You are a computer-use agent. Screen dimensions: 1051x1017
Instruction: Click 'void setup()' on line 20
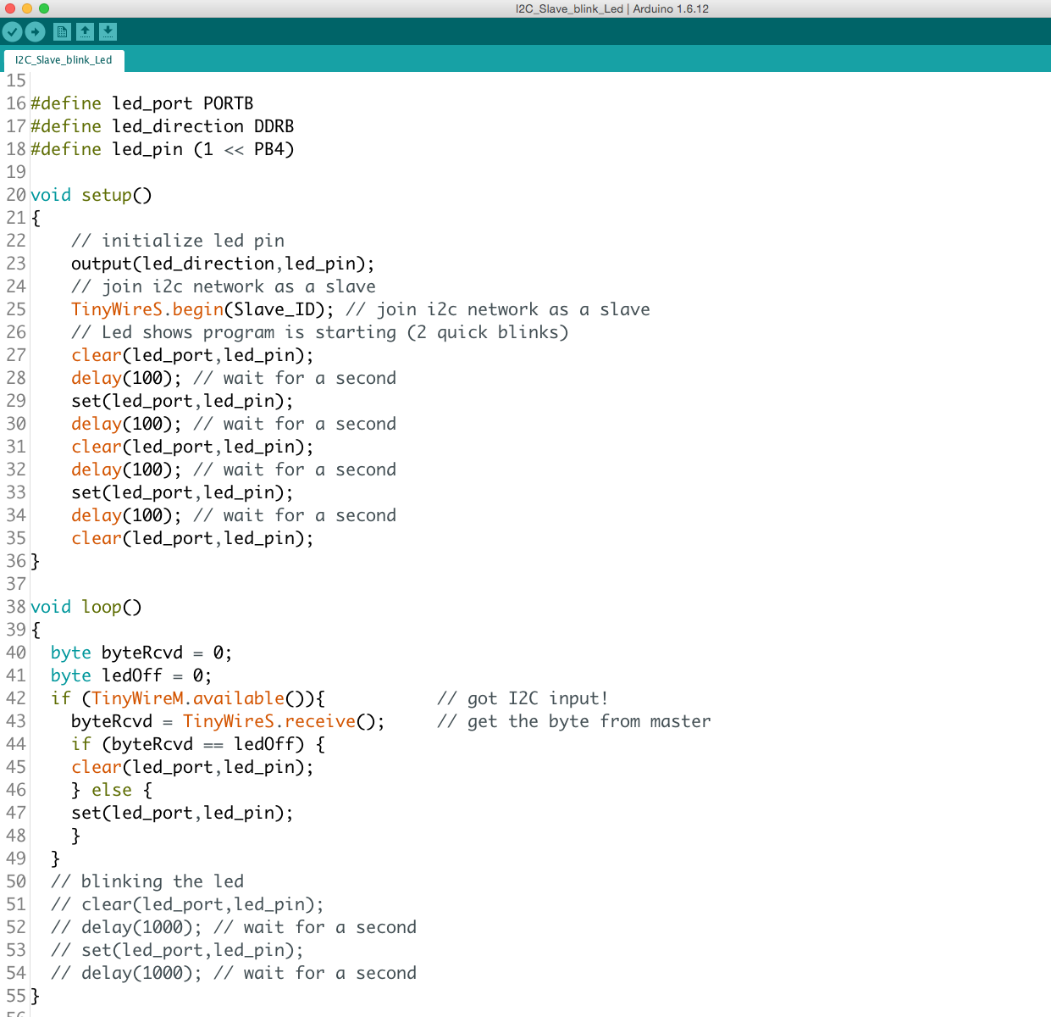91,195
